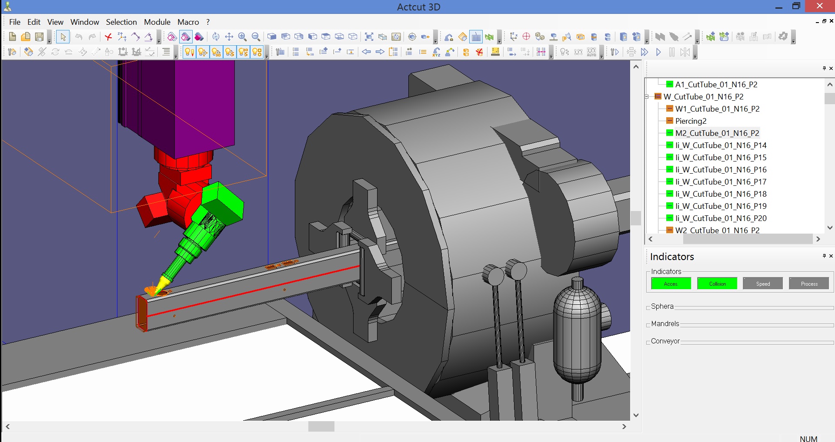
Task: Click the robot XYZ coordinates icon
Action: click(x=437, y=53)
